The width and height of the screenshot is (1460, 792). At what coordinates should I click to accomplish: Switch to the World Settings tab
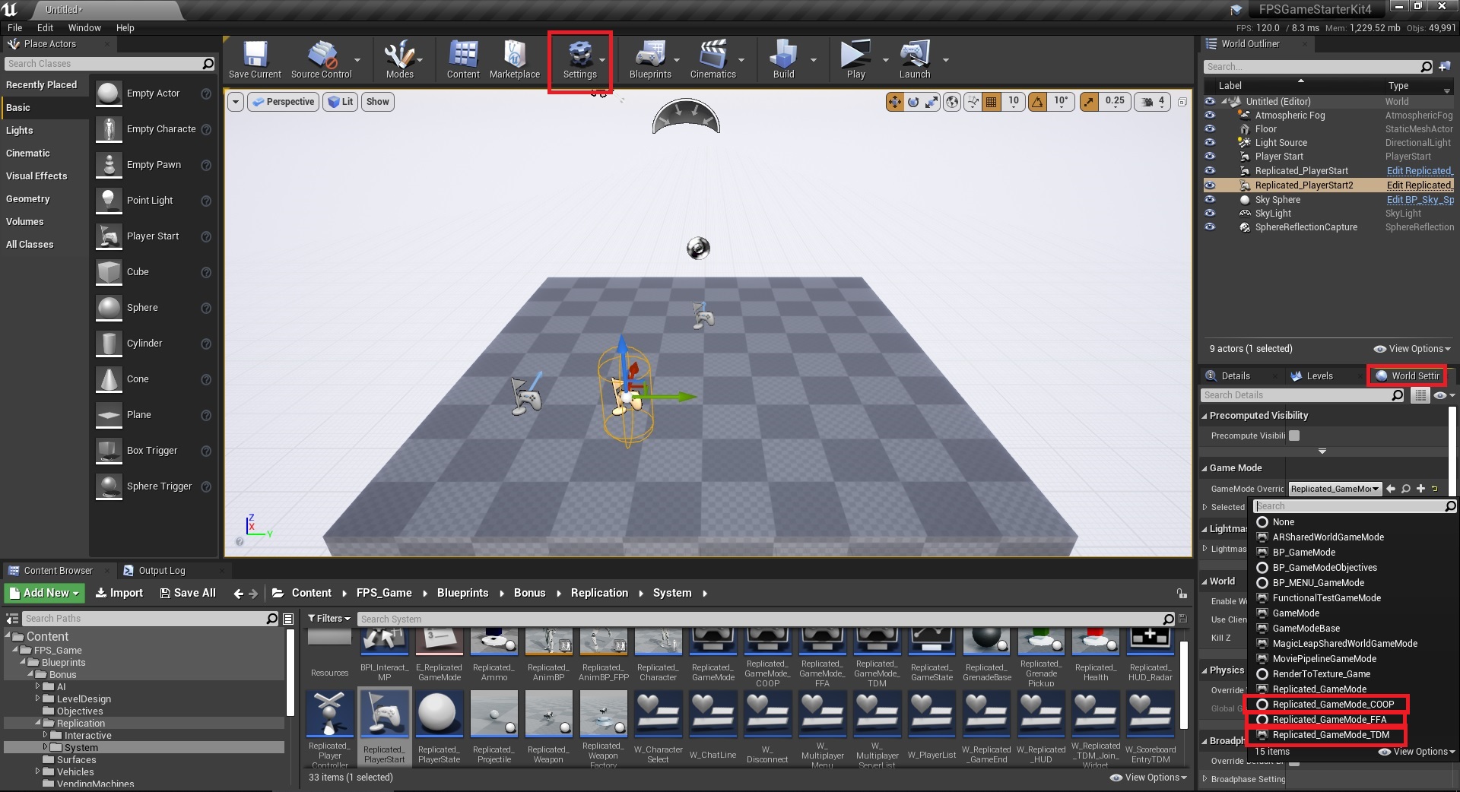coord(1407,375)
